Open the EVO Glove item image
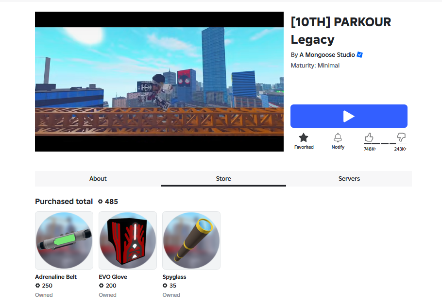This screenshot has width=442, height=307. pyautogui.click(x=128, y=240)
